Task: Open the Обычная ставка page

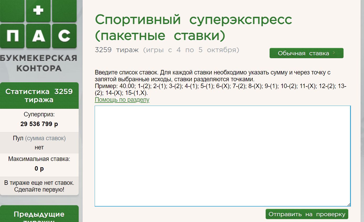Action: pyautogui.click(x=306, y=53)
